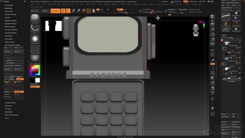Toggle the Zadd sculpt mode

click(119, 10)
